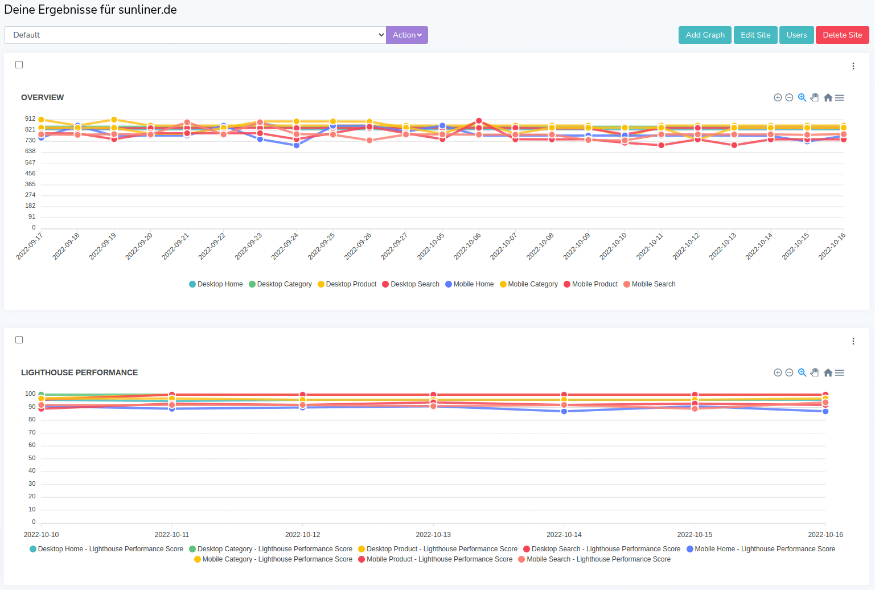This screenshot has height=590, width=875.
Task: Toggle Desktop Search - Lighthouse Performance Score legend
Action: [602, 549]
